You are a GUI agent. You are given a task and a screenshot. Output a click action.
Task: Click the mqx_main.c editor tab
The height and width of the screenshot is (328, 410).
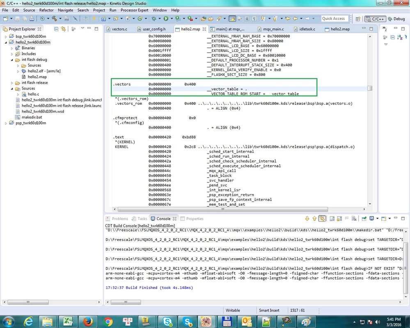tap(271, 29)
